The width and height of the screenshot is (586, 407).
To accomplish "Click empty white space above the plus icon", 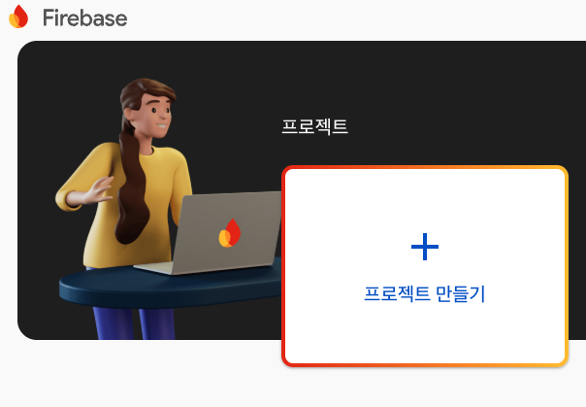I will click(x=425, y=200).
